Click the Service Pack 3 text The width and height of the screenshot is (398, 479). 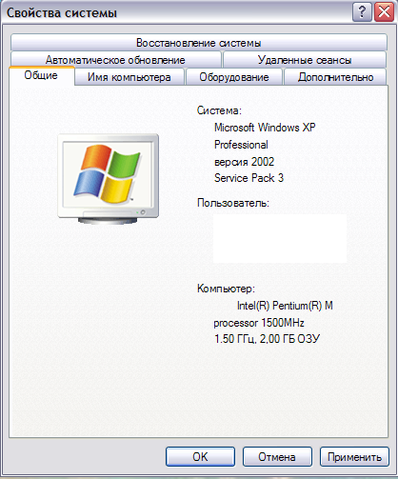pyautogui.click(x=249, y=178)
